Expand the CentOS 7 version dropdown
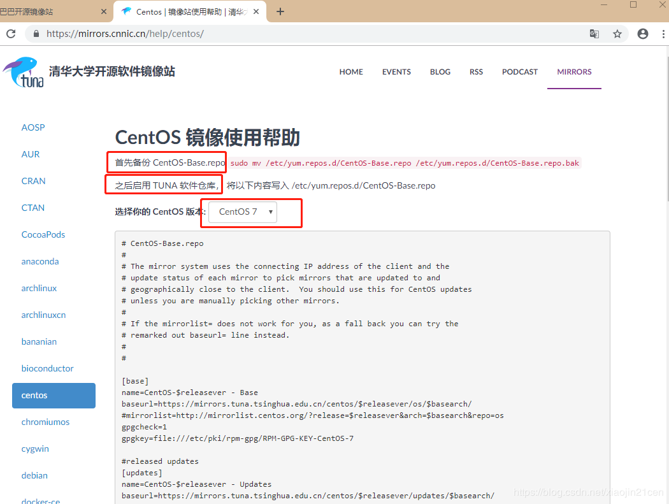The width and height of the screenshot is (669, 504). pos(243,212)
